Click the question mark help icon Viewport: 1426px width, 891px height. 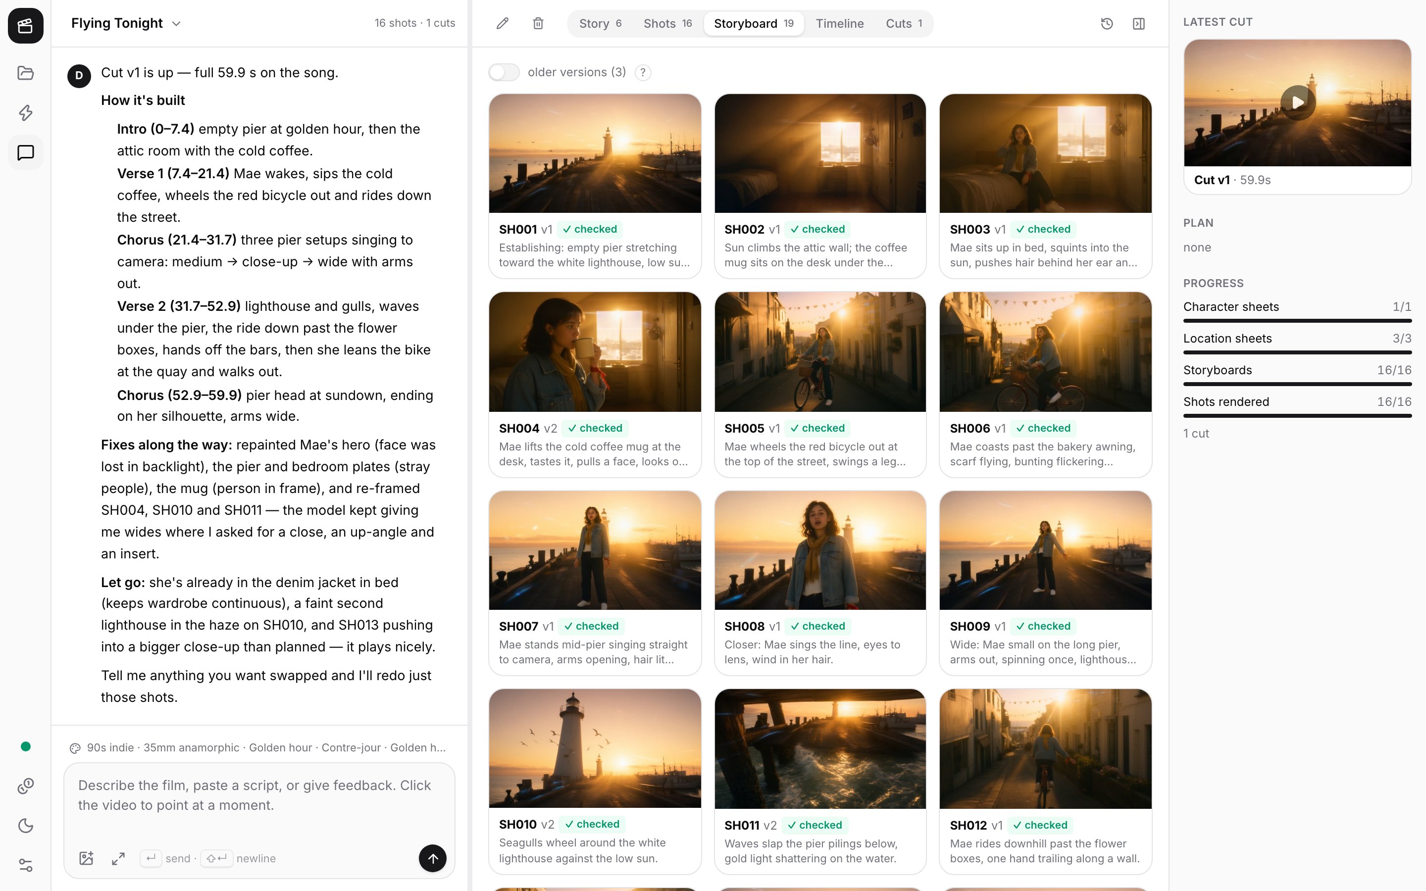click(x=643, y=72)
